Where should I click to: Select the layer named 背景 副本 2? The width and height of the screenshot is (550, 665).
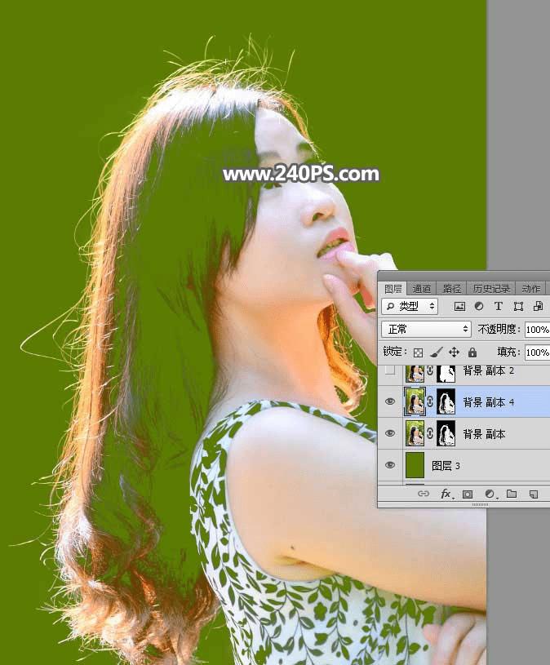(488, 370)
